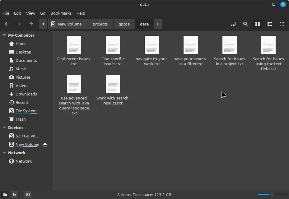Collapse the Devices section
This screenshot has width=289, height=199.
point(4,128)
